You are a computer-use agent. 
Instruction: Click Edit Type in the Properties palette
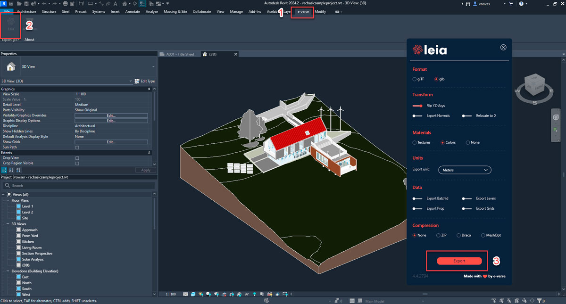click(145, 81)
